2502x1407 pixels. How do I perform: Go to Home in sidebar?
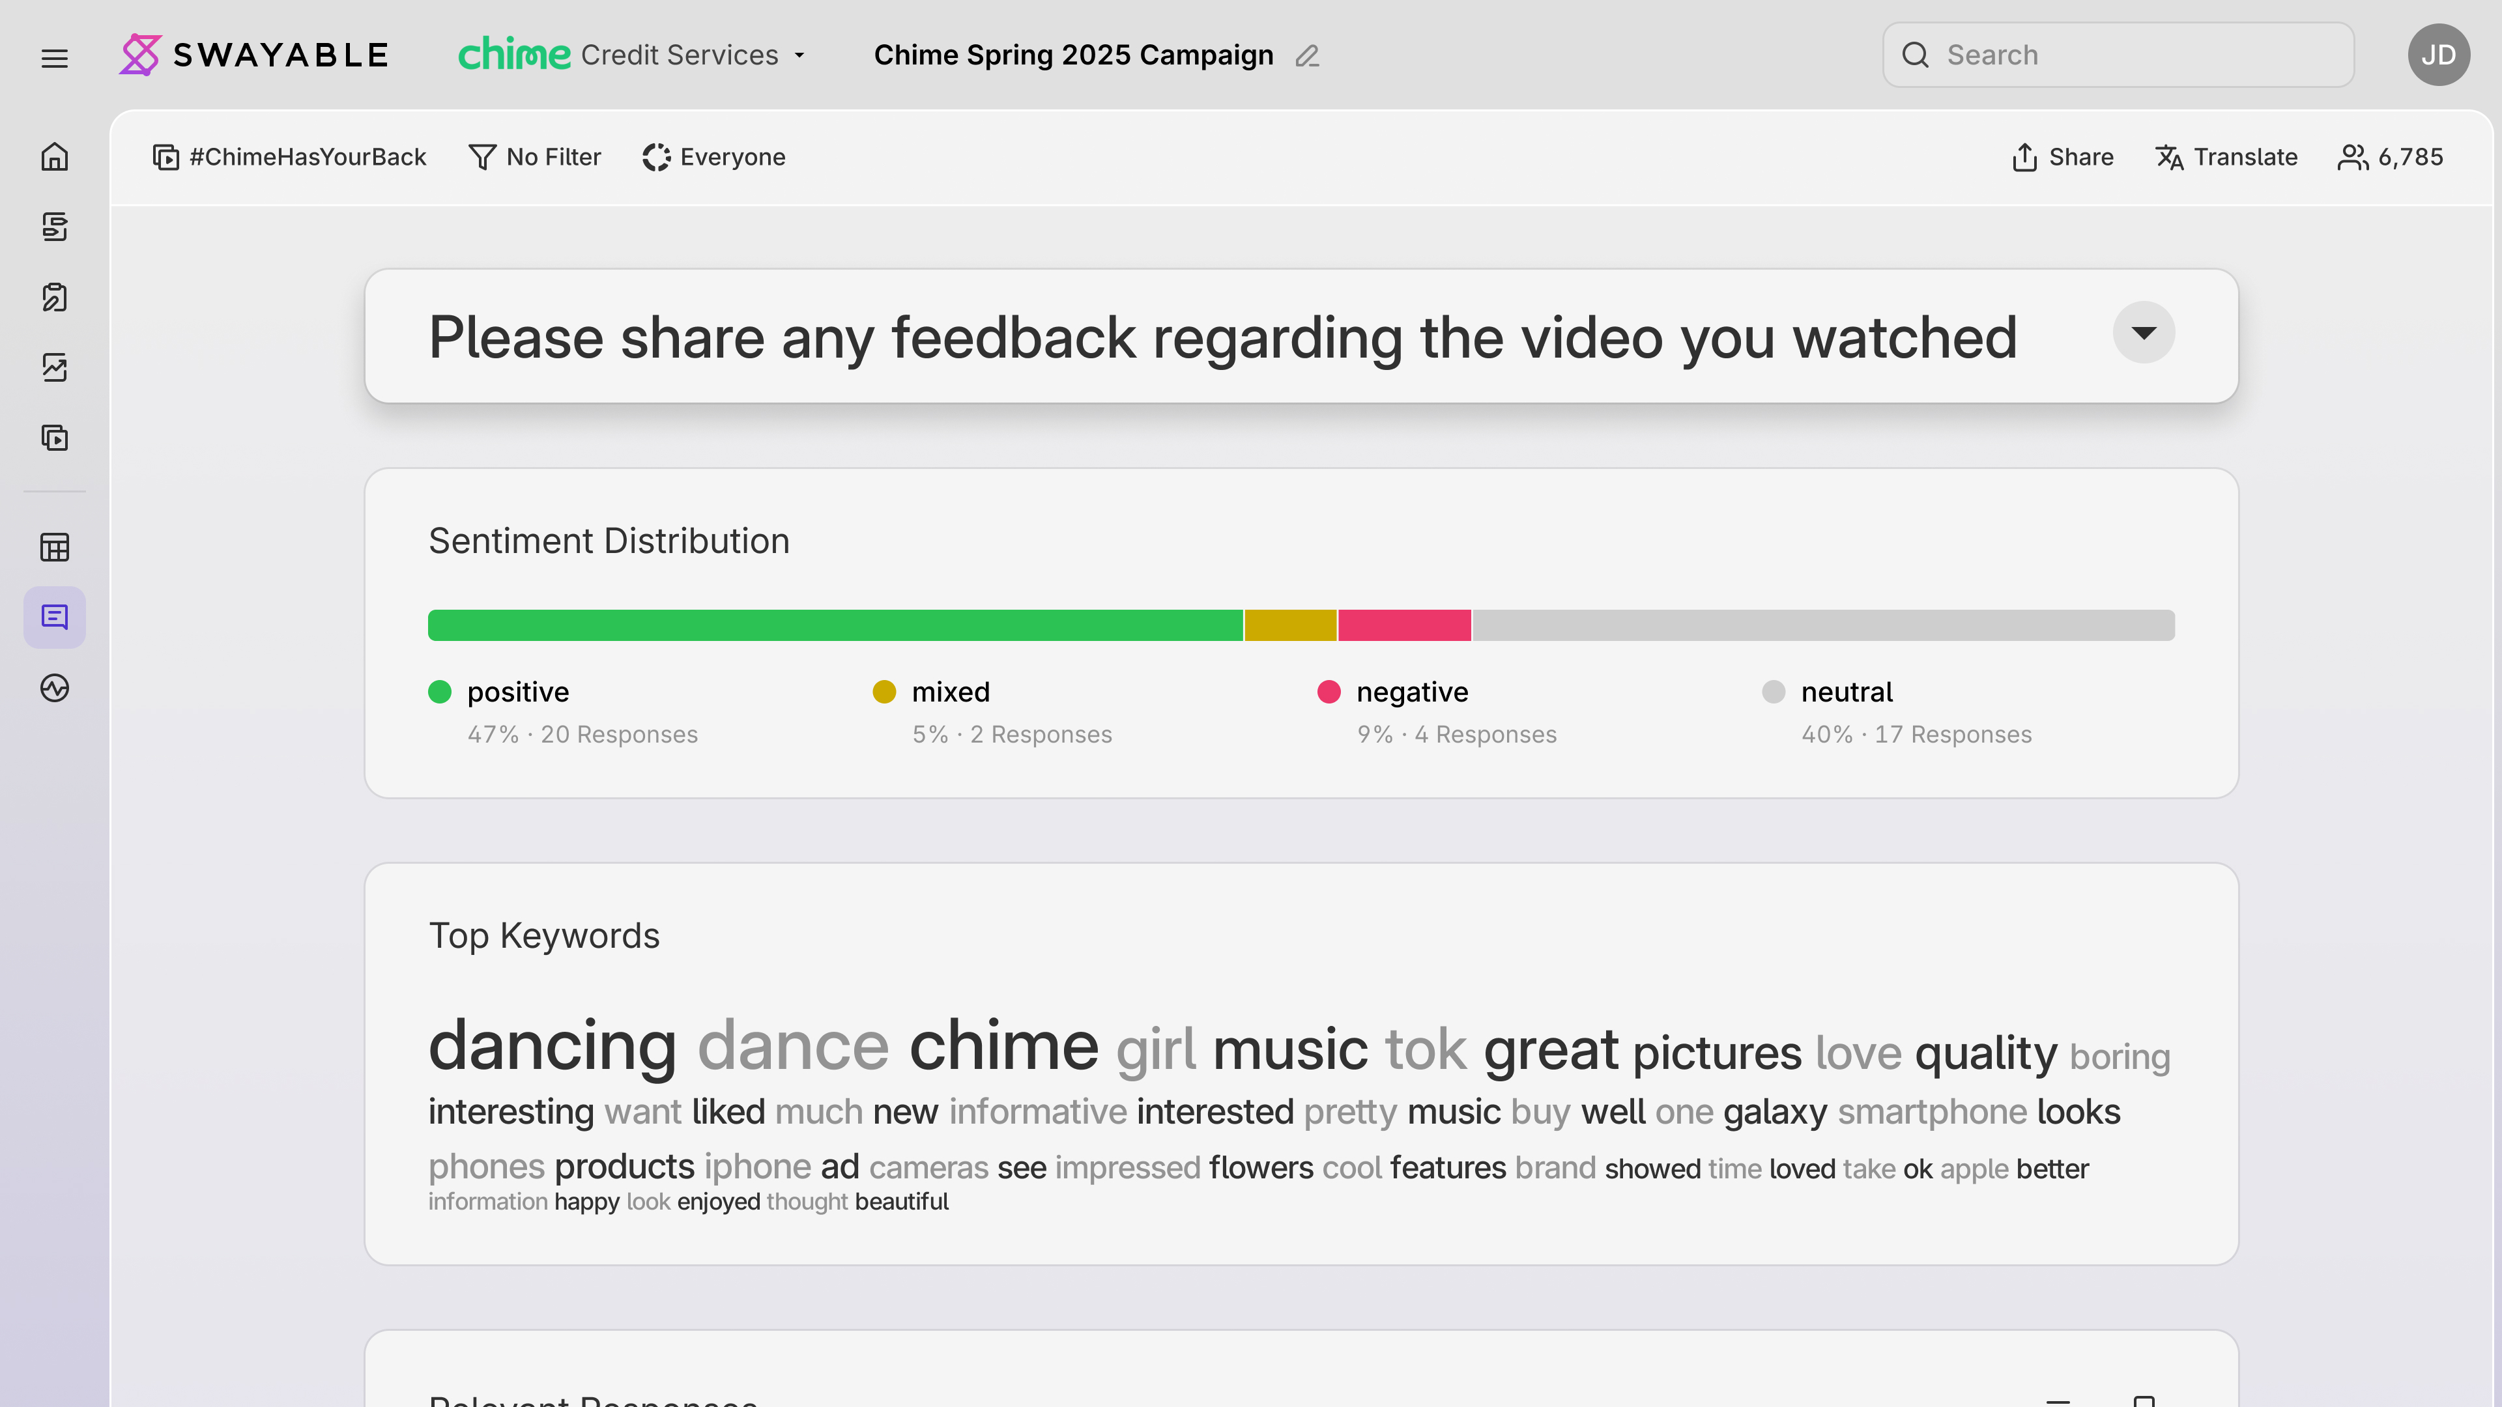[x=54, y=156]
